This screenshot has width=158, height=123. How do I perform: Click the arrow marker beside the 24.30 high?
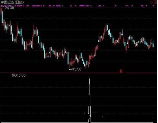pos(3,7)
